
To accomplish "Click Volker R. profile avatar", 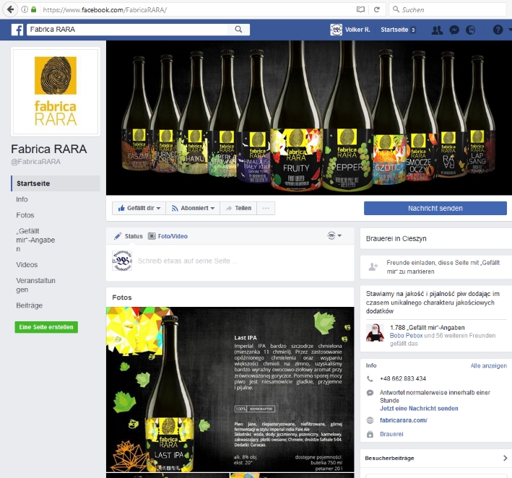I will [336, 30].
